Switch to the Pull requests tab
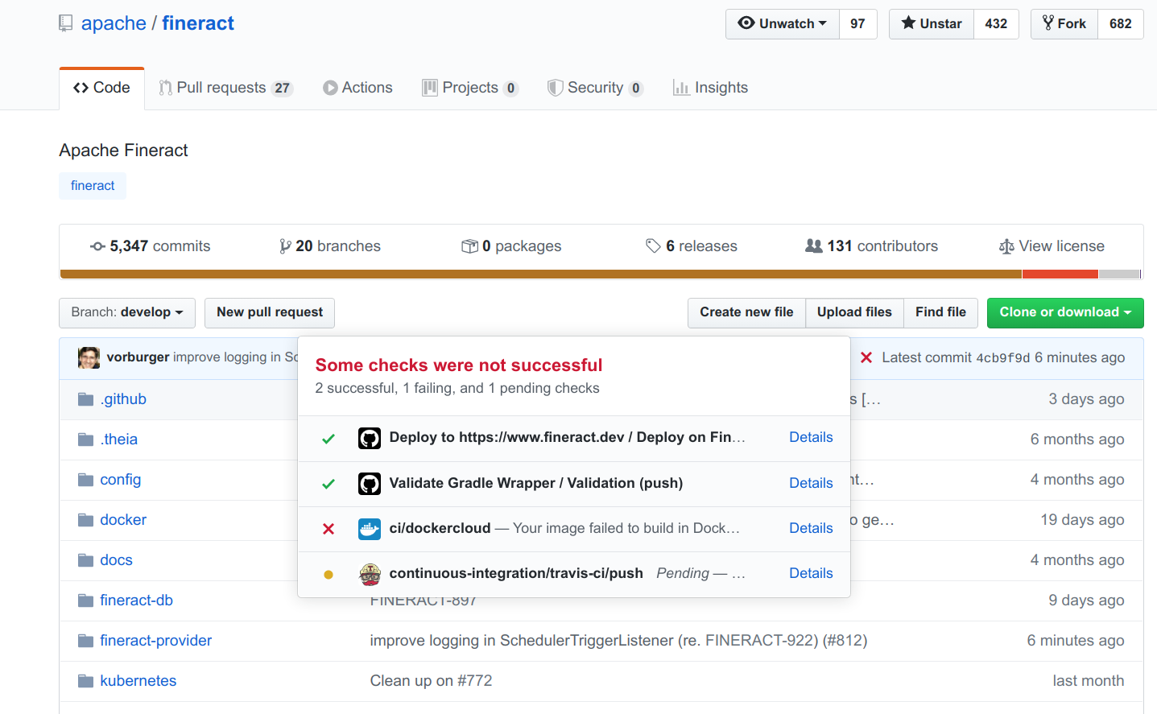1157x714 pixels. (x=225, y=88)
